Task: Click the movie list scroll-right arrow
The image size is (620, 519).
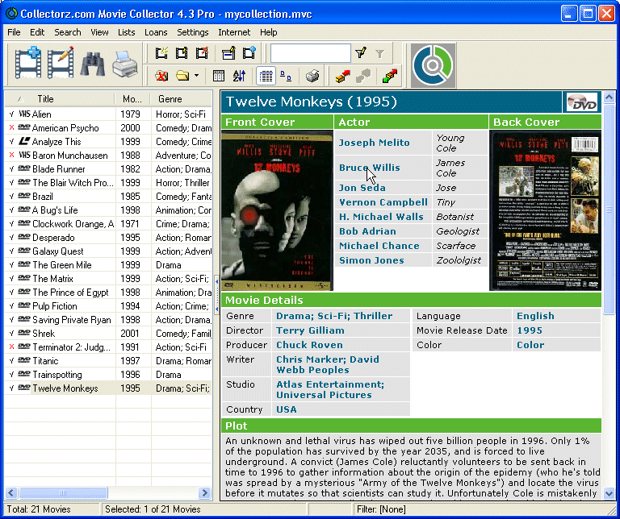Action: pyautogui.click(x=205, y=492)
